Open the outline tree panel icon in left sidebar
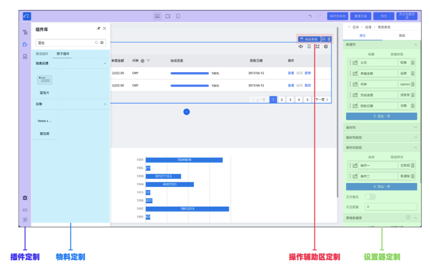 click(x=25, y=33)
